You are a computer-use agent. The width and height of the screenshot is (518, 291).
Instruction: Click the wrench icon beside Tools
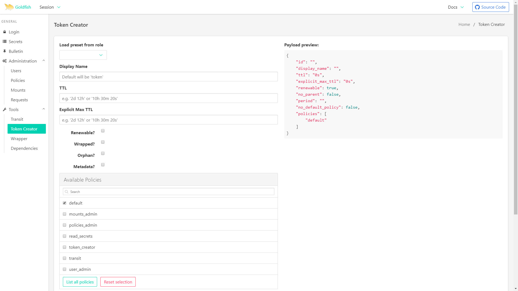pyautogui.click(x=5, y=109)
